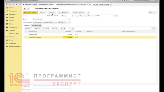Expand the Инвентаризация dropdown arrow
Viewport: 164px width, 92px height.
[x=68, y=22]
